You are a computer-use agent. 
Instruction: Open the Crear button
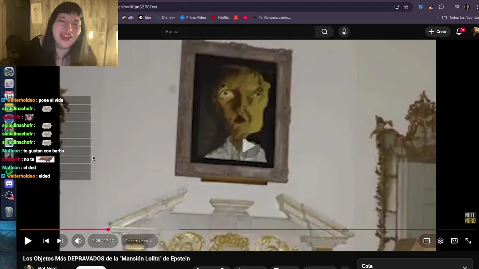click(437, 32)
